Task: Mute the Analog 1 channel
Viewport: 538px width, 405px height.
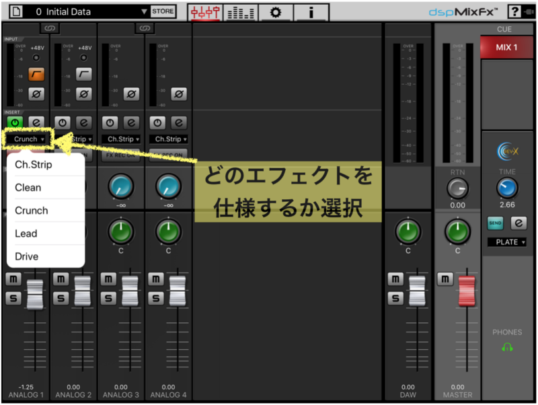Action: tap(13, 279)
